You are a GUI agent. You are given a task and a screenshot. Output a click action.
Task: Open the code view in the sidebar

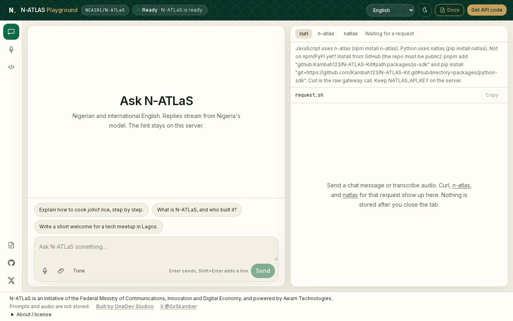(x=11, y=67)
